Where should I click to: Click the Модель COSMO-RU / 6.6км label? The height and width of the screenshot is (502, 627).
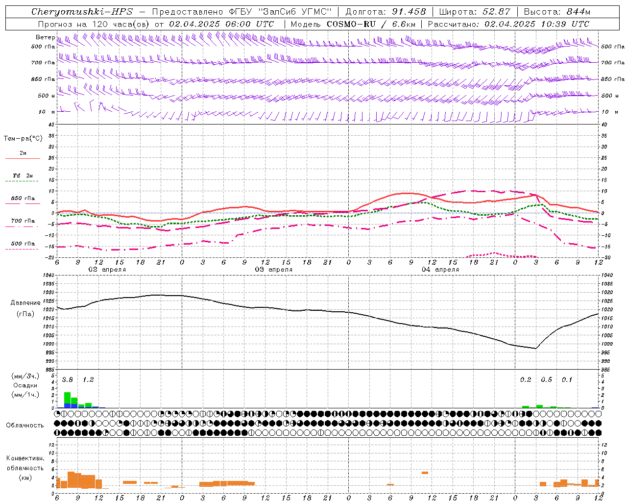(353, 24)
